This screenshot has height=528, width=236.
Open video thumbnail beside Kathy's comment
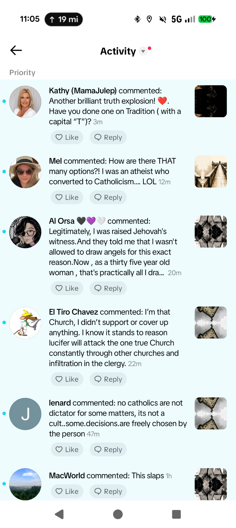click(211, 101)
